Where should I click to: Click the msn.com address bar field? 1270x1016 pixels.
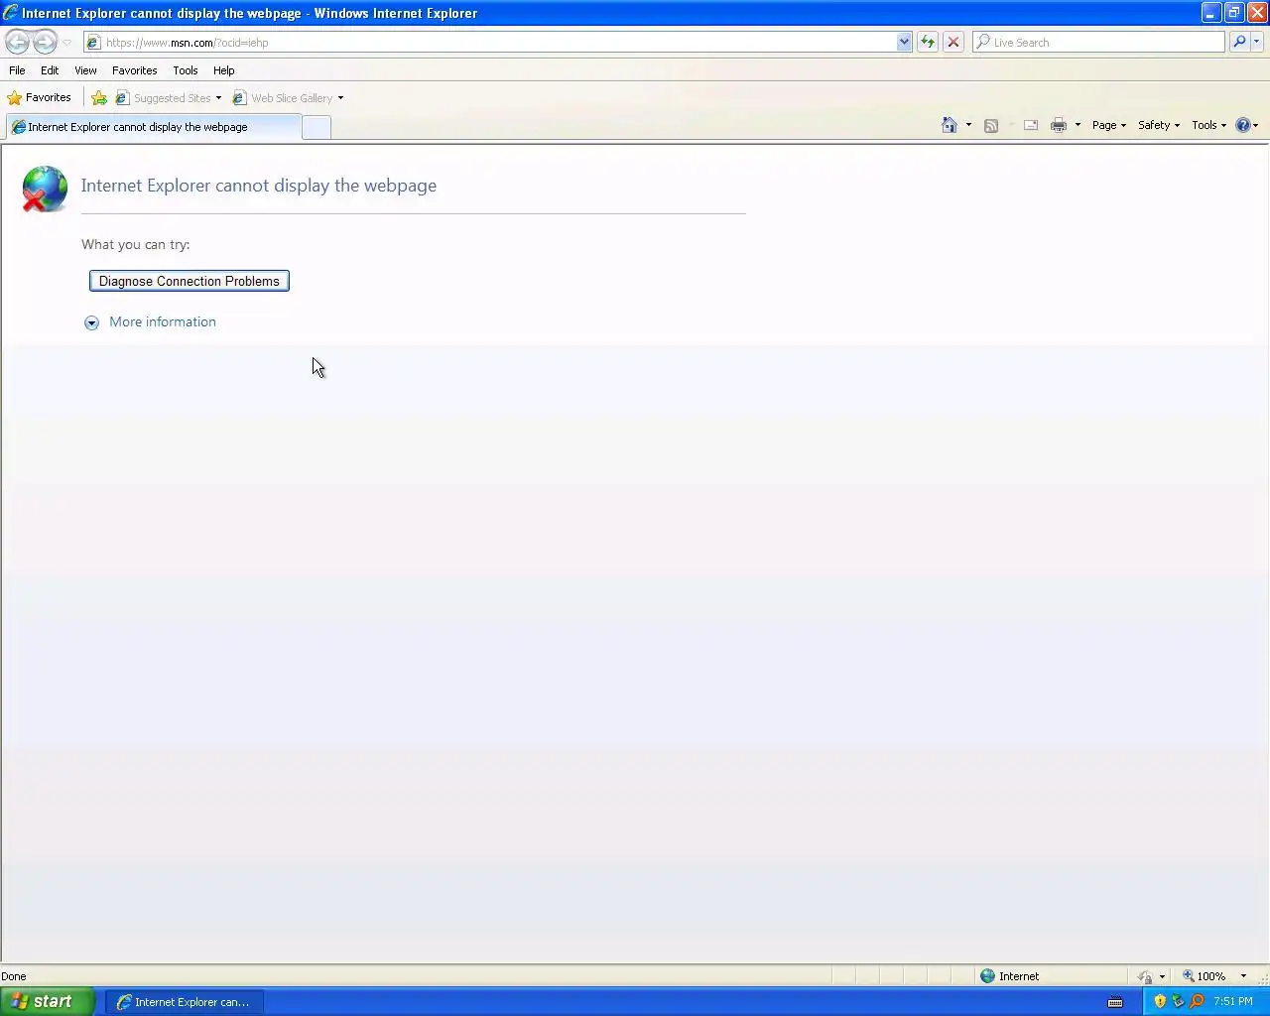(489, 43)
